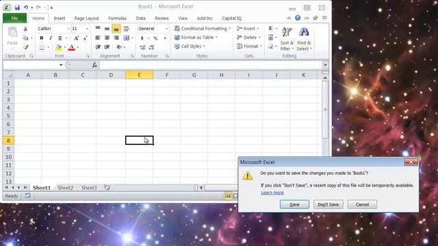438x246 pixels.
Task: Click Increase Indent icon
Action: click(x=107, y=47)
